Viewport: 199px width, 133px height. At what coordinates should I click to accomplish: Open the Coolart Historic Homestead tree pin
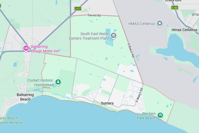pyautogui.click(x=58, y=82)
